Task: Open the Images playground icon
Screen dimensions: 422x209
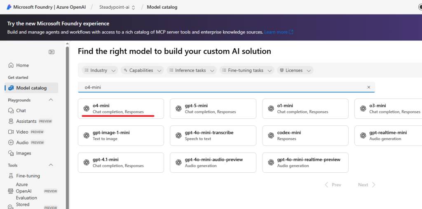Action: (11, 153)
